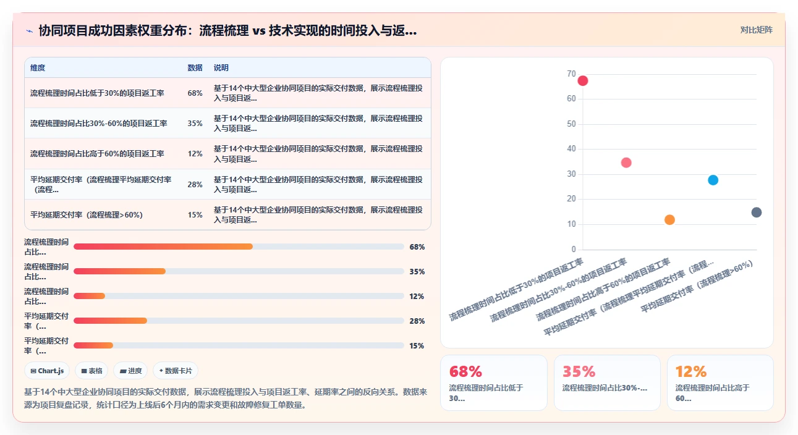Click the 说明 column header

pyautogui.click(x=221, y=68)
